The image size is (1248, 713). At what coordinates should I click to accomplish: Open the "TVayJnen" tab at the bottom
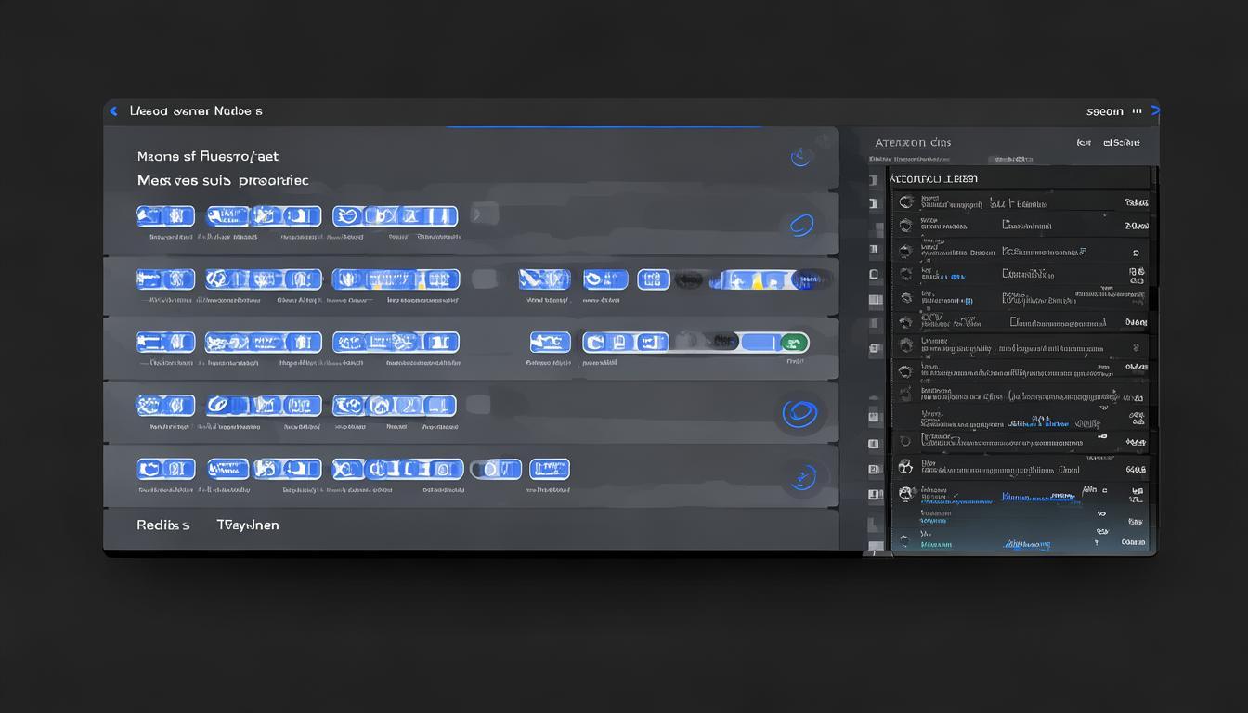(247, 525)
